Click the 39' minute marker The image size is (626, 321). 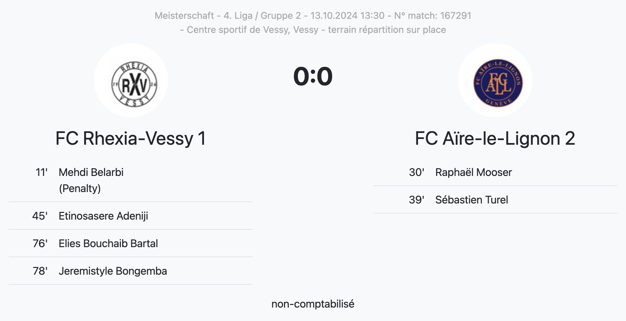(416, 200)
